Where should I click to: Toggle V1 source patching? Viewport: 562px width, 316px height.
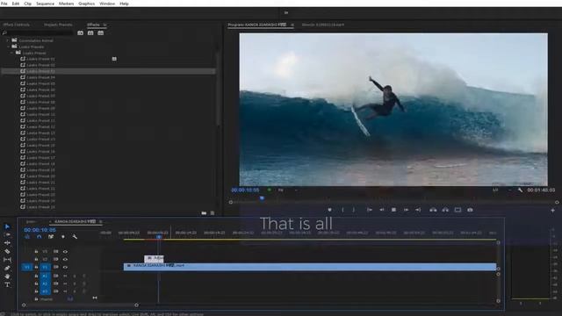[27, 267]
